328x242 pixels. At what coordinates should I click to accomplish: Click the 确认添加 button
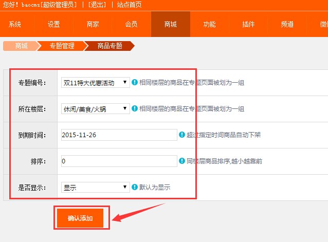[x=80, y=218]
